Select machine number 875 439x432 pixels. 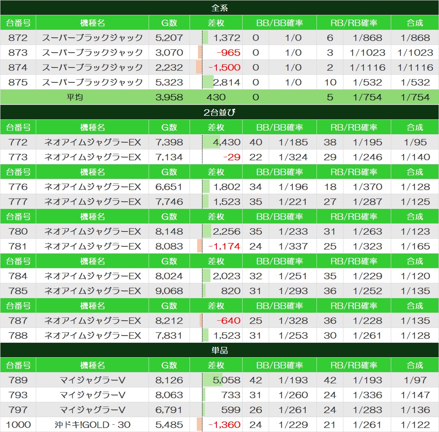point(18,82)
